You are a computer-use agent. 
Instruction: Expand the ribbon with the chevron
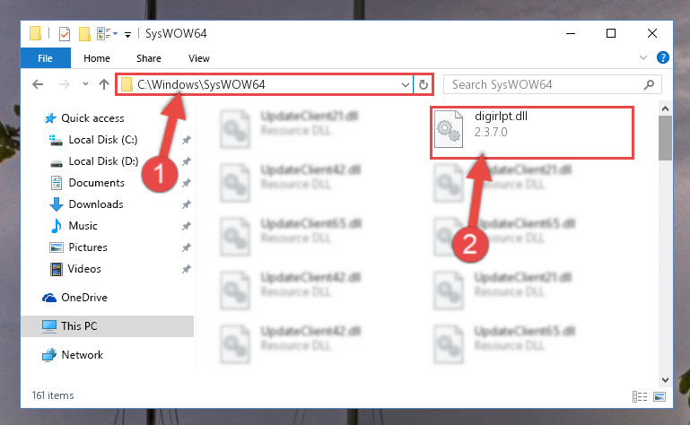point(643,57)
